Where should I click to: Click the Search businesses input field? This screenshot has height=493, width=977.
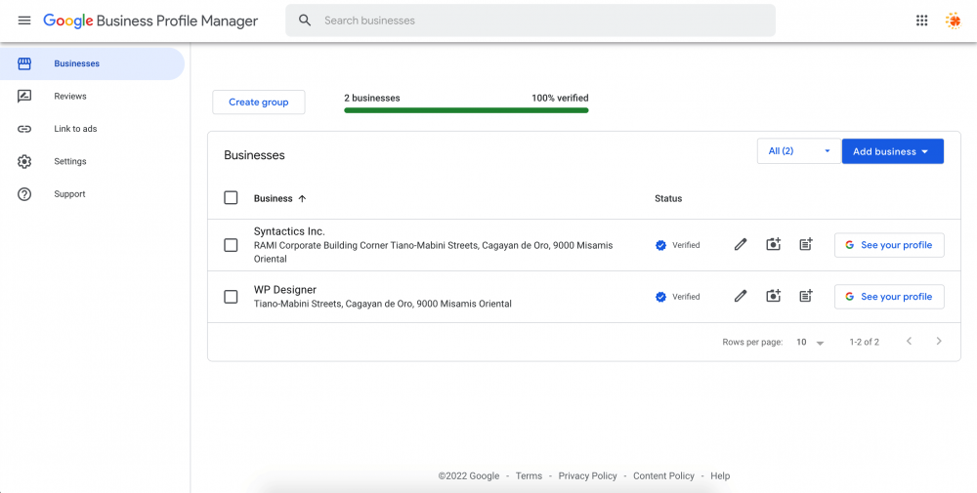531,21
